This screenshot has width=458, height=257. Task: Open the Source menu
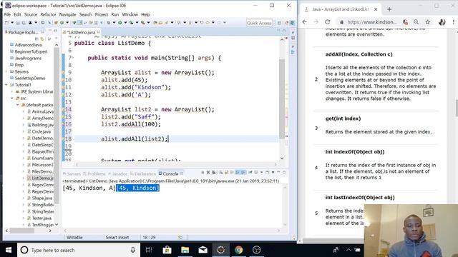tap(31, 14)
